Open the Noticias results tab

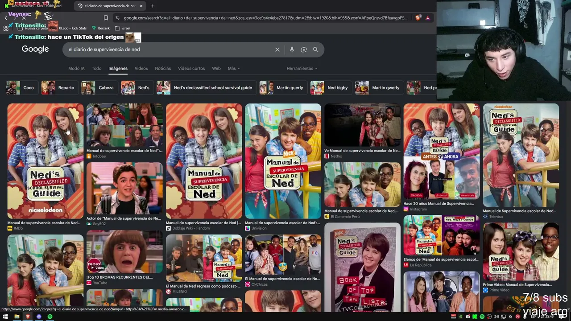click(163, 69)
